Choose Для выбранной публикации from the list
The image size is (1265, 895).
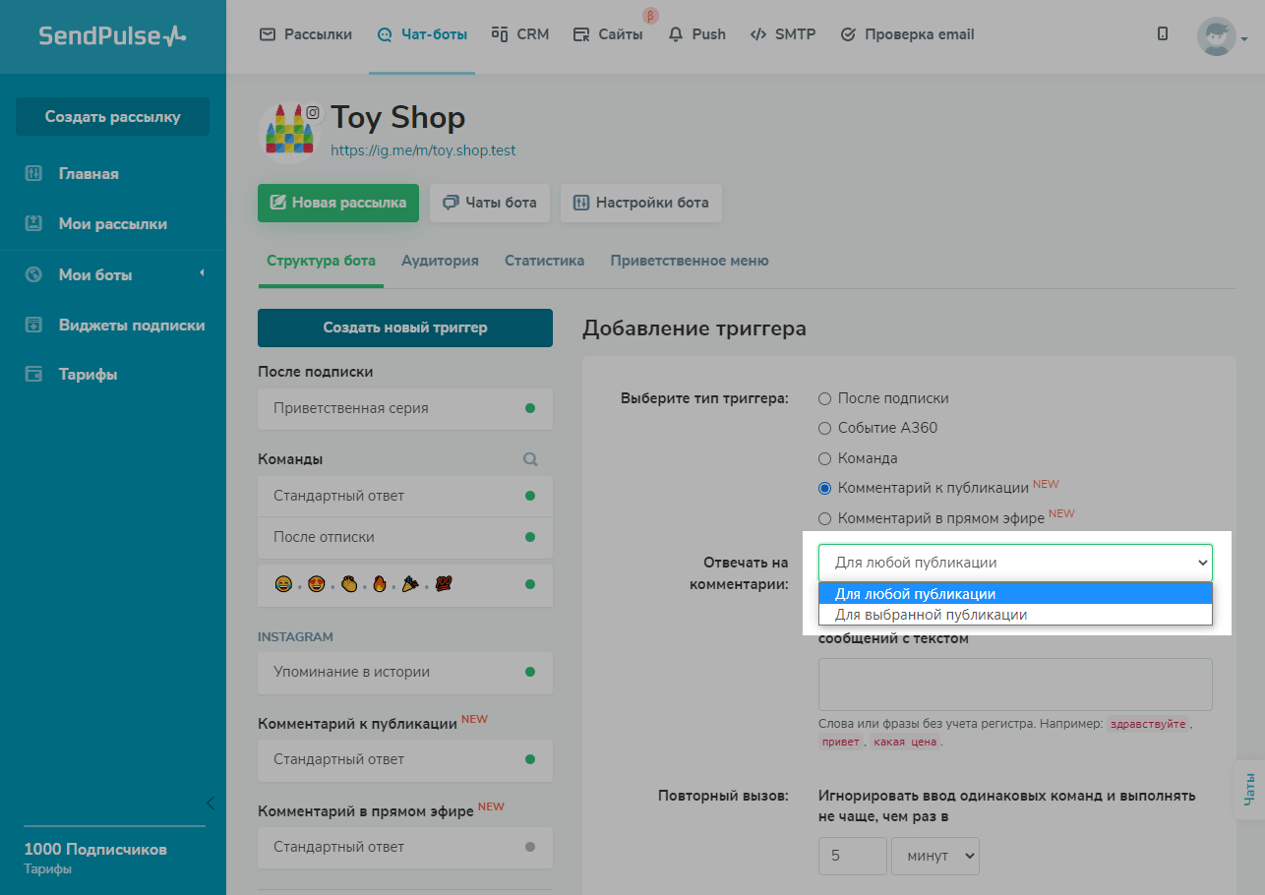[x=931, y=615]
